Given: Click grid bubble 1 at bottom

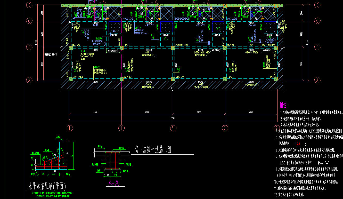Looking at the screenshot, I should [x=69, y=128].
